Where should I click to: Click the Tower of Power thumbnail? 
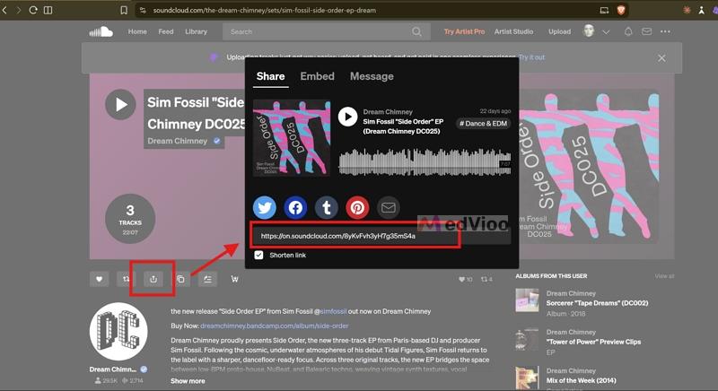[527, 339]
